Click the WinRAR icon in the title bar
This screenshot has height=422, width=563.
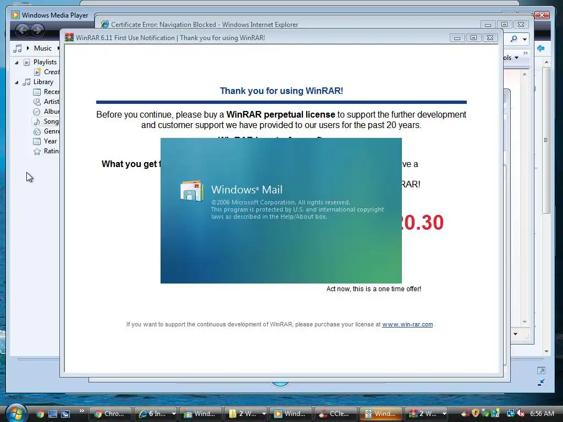tap(69, 38)
